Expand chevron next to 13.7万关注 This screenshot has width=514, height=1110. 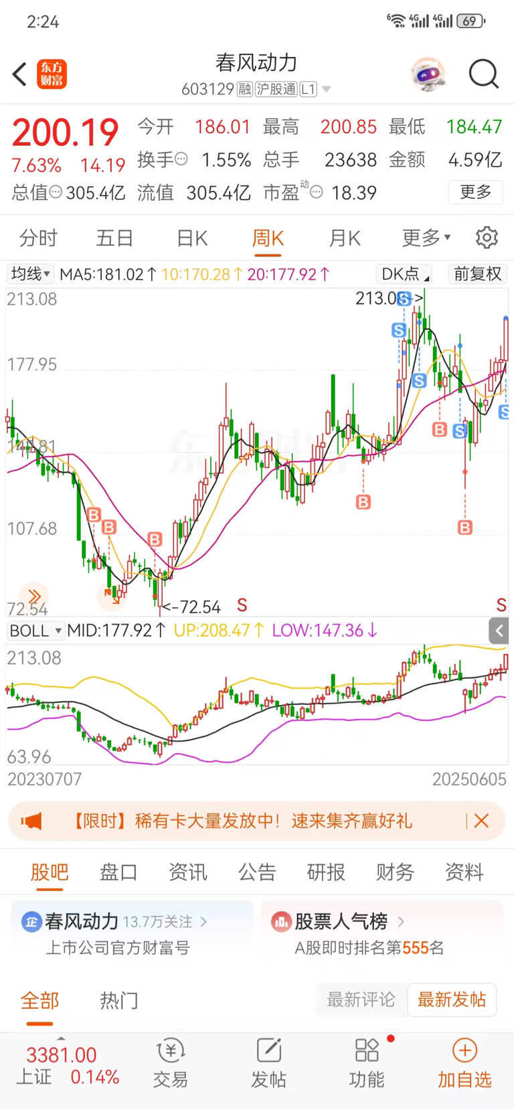pos(203,922)
